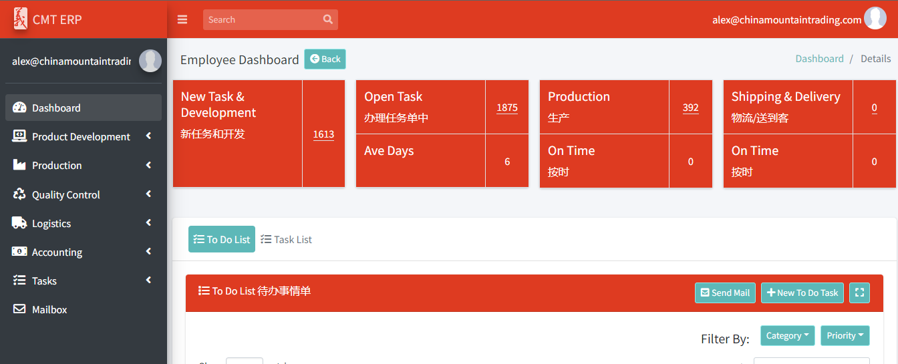Focus the Search input field
This screenshot has width=898, height=364.
263,19
